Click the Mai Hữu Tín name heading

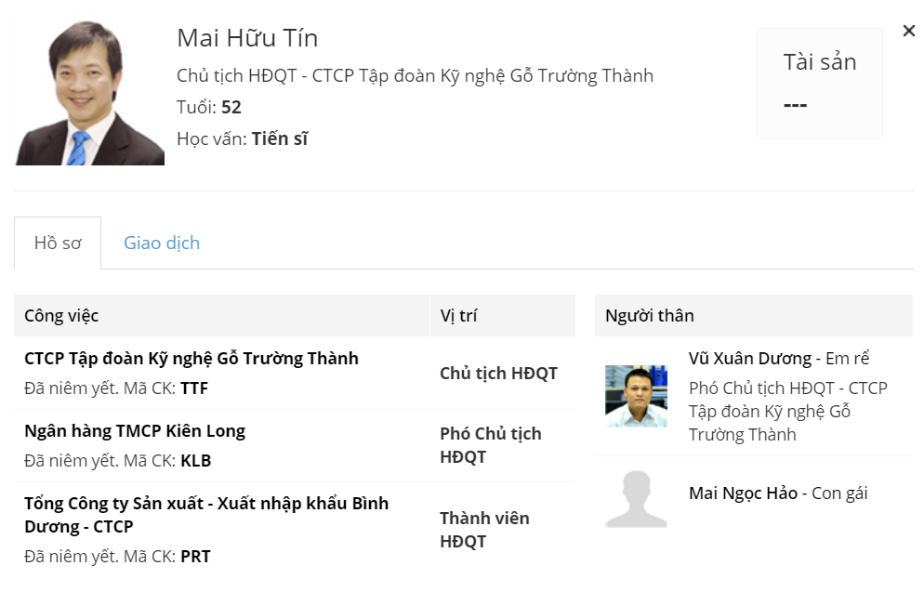(x=247, y=38)
